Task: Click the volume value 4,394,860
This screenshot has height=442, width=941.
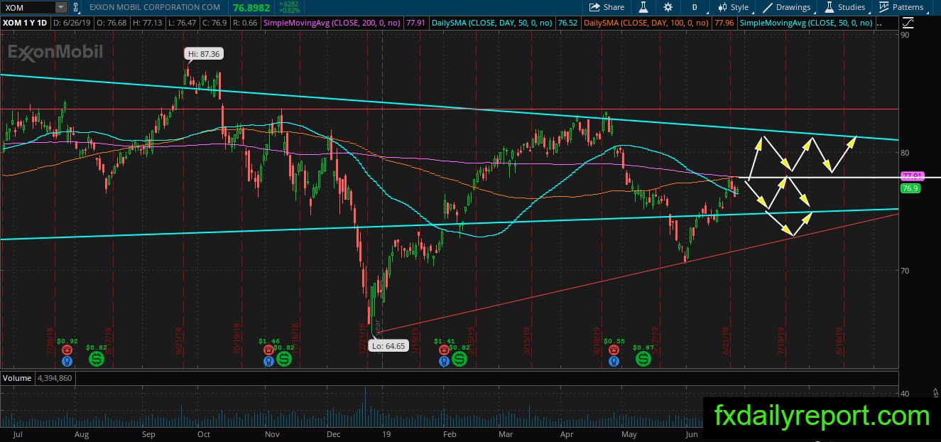Action: [x=53, y=378]
